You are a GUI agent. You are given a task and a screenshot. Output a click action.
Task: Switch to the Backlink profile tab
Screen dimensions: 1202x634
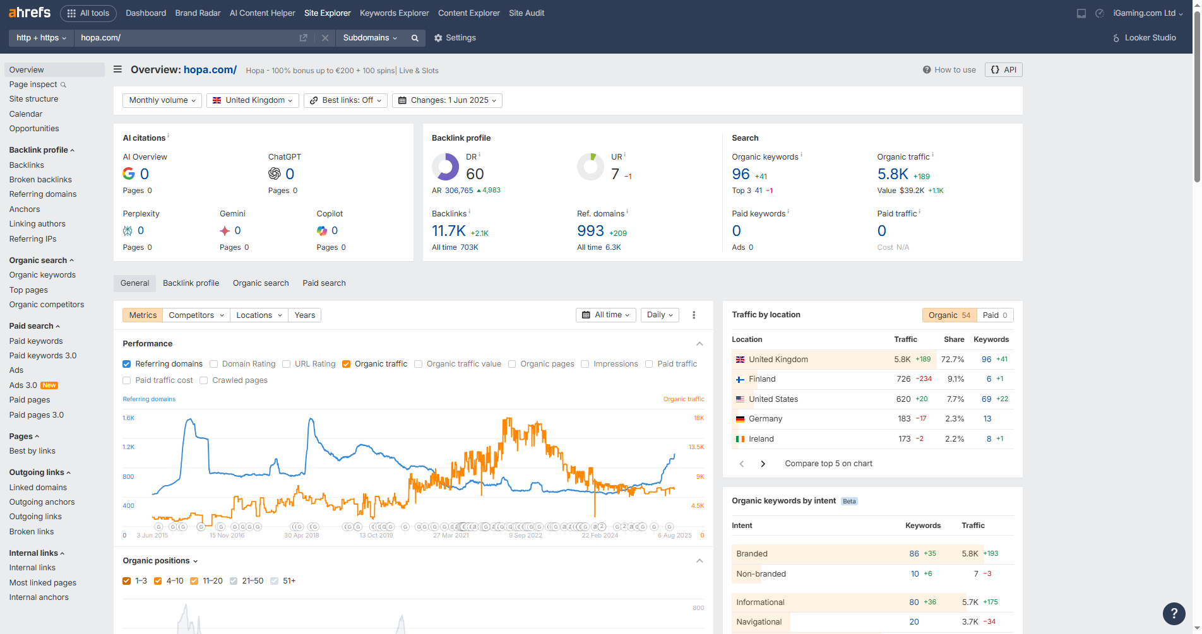coord(191,283)
